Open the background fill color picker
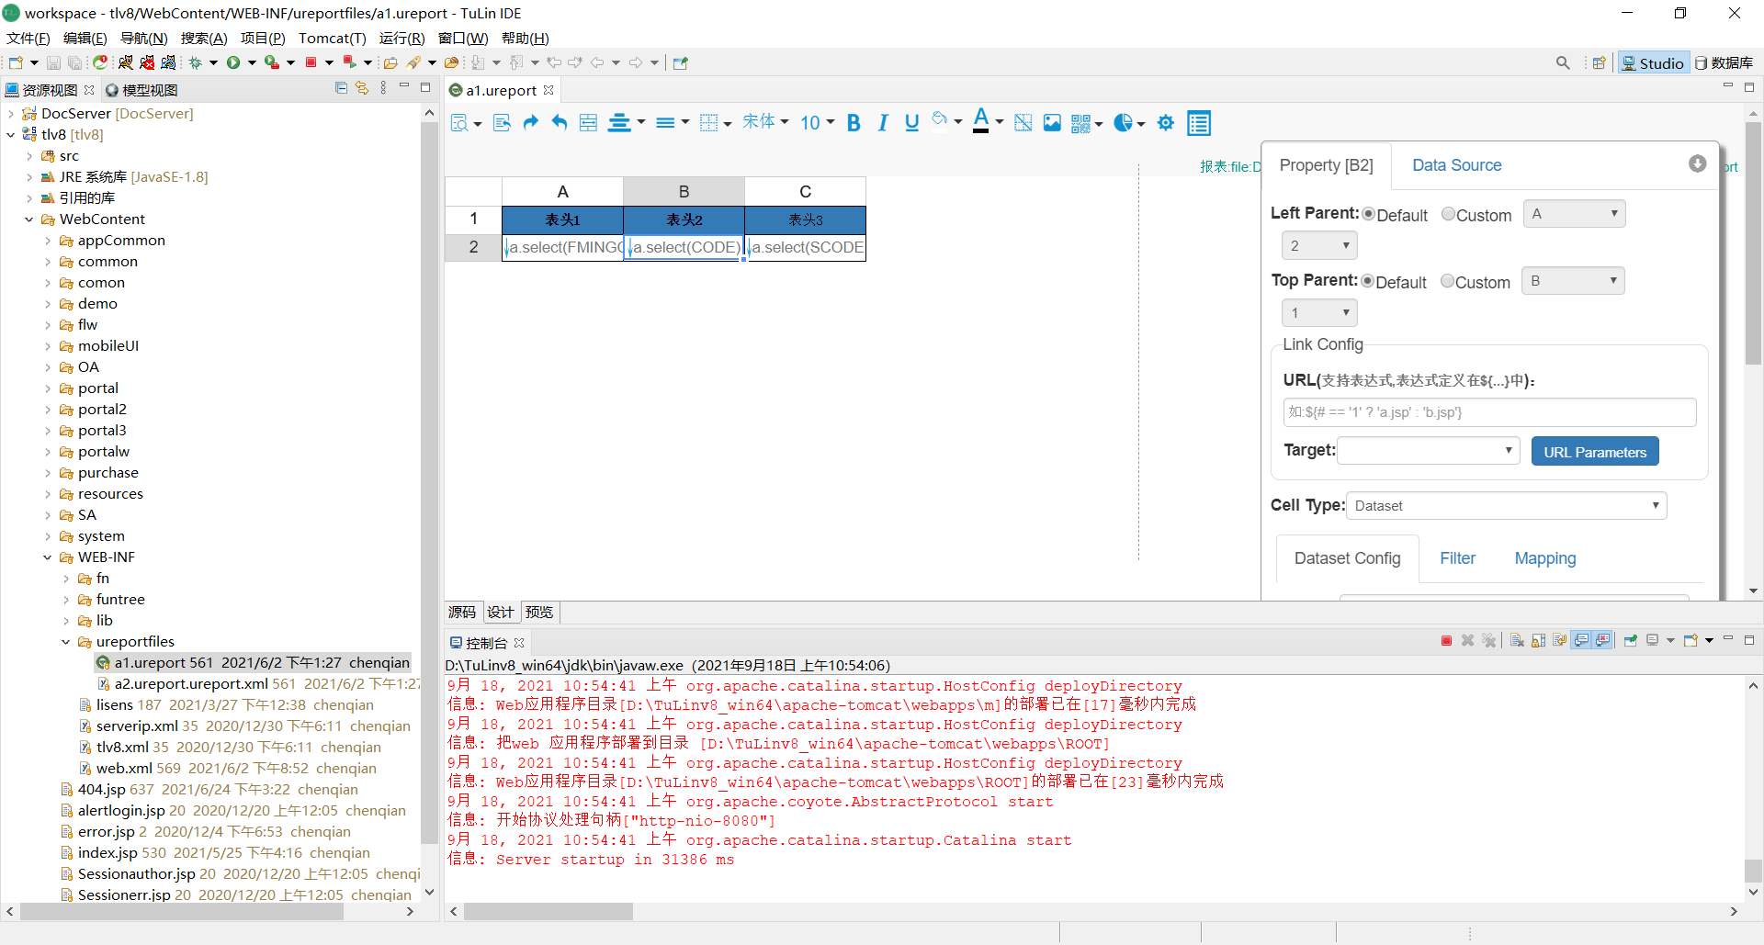The width and height of the screenshot is (1764, 945). point(946,122)
